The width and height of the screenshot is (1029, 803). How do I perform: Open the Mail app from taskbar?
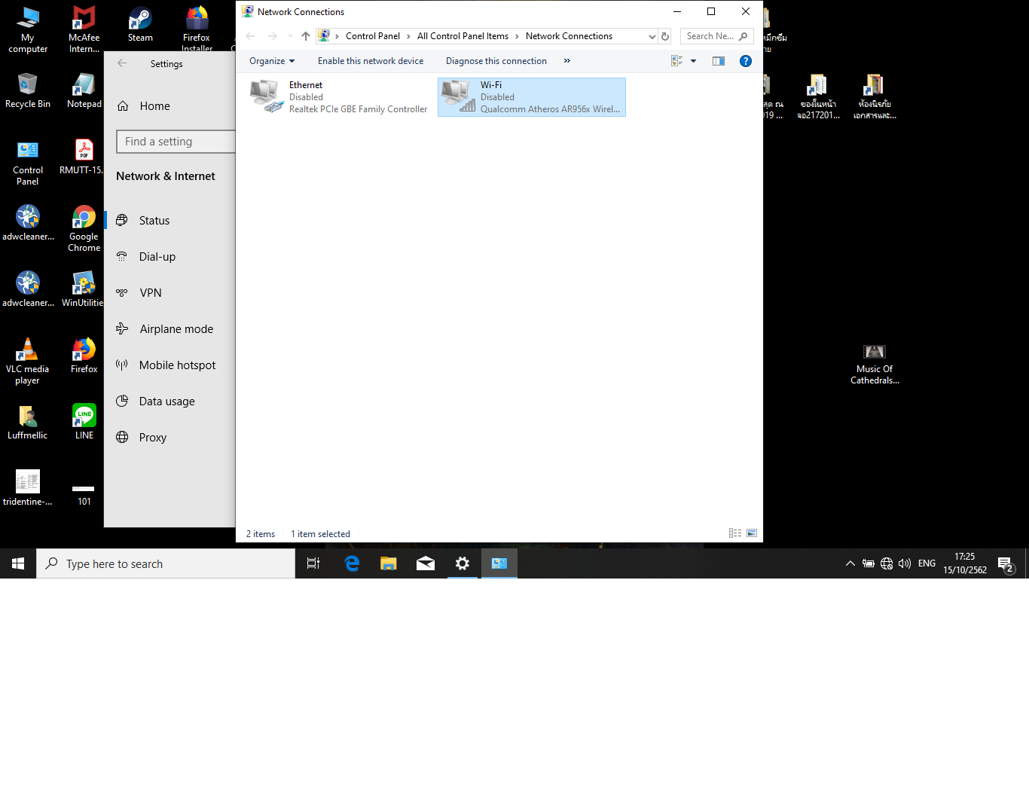coord(426,563)
